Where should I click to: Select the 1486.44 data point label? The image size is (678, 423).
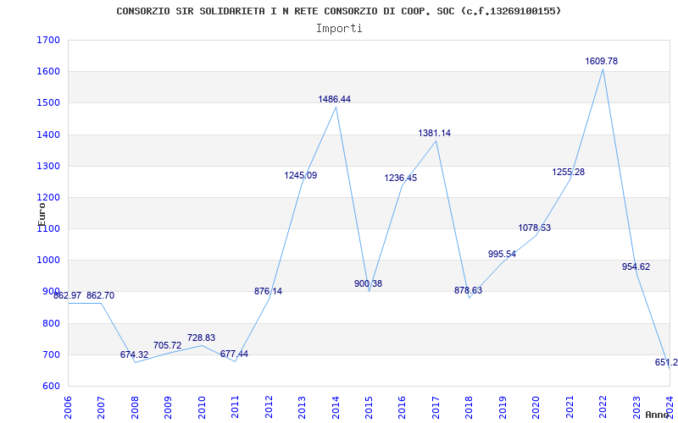(334, 99)
